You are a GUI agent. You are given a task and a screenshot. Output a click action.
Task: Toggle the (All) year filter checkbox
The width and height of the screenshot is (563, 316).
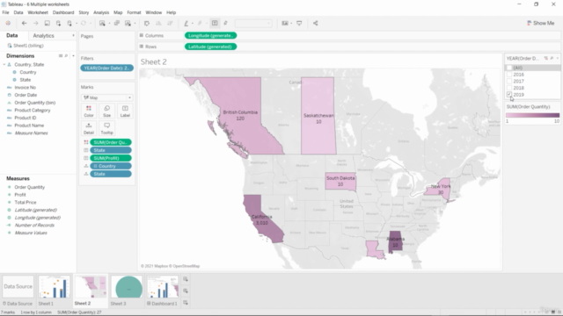509,68
